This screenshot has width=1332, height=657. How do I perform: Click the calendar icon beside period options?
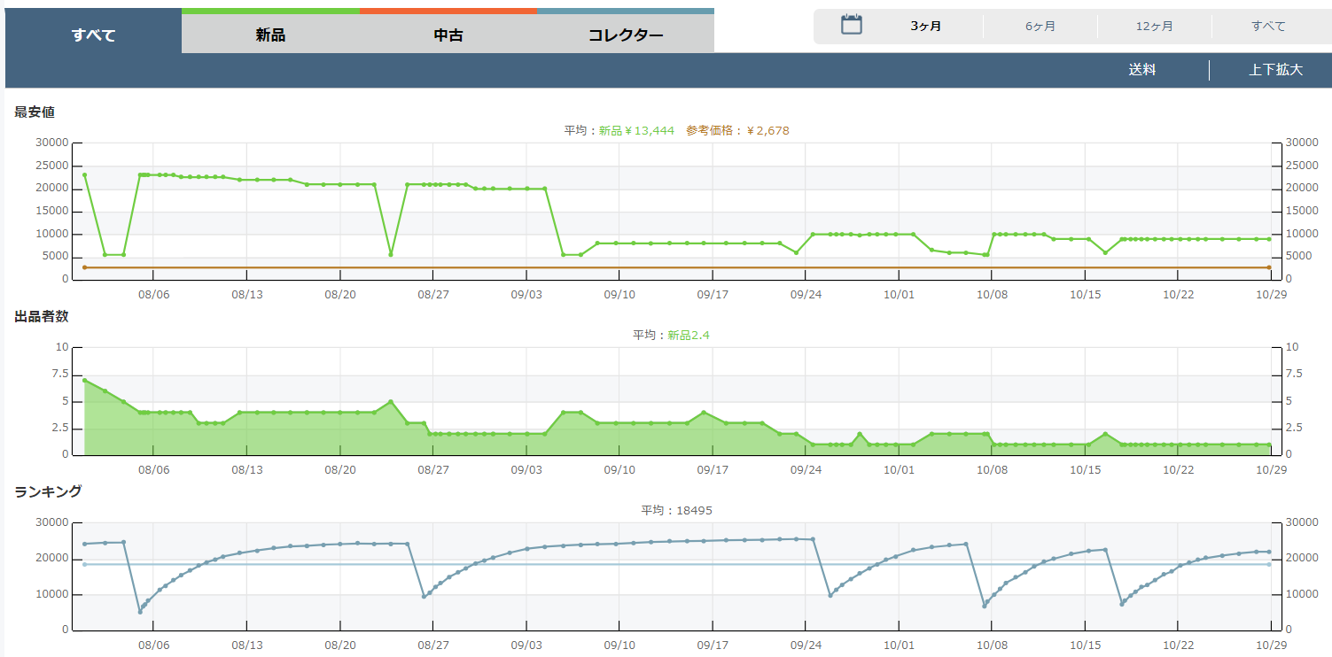coord(851,25)
